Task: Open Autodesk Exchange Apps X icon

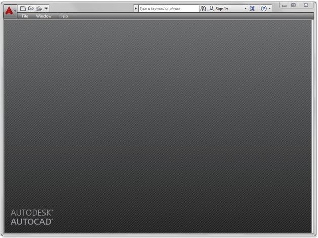Action: pos(252,9)
